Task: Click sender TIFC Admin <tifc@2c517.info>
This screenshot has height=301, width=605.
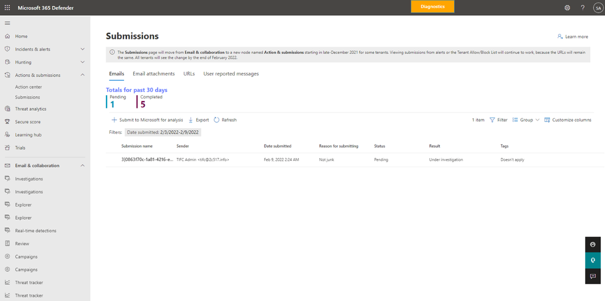Action: (x=203, y=160)
